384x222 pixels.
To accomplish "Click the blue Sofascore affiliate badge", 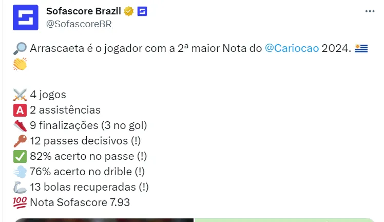I will (142, 11).
